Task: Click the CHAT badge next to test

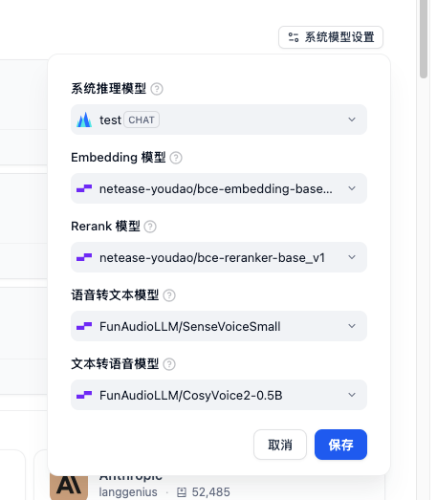Action: (142, 120)
